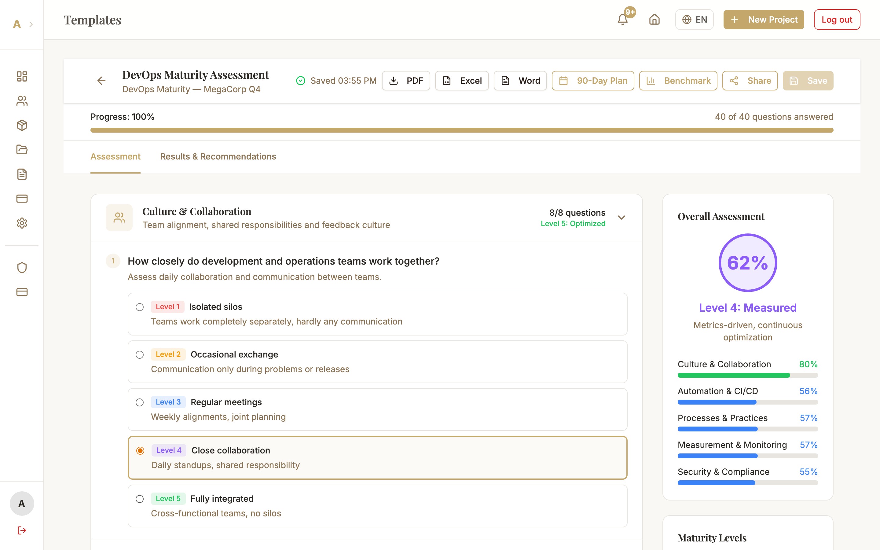The image size is (880, 550).
Task: Click the 'Templates' page title
Action: [x=92, y=20]
